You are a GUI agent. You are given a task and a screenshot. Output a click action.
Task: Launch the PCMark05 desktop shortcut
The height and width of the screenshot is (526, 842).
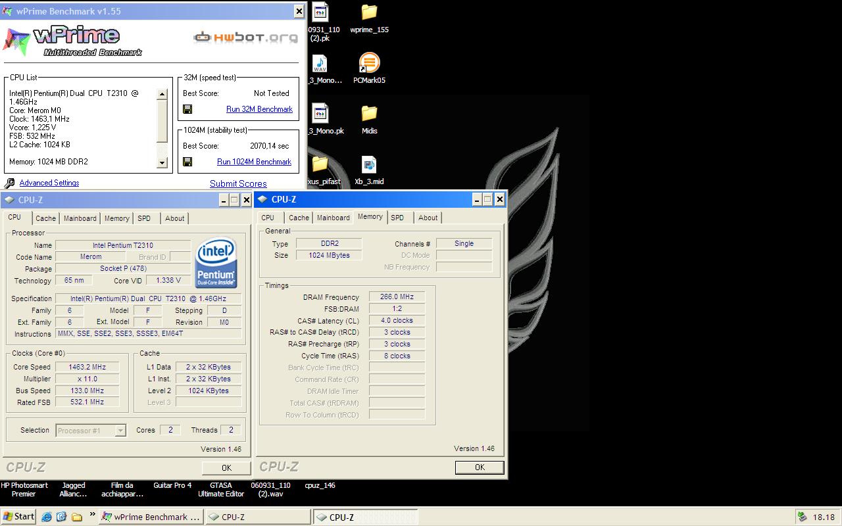click(x=369, y=64)
